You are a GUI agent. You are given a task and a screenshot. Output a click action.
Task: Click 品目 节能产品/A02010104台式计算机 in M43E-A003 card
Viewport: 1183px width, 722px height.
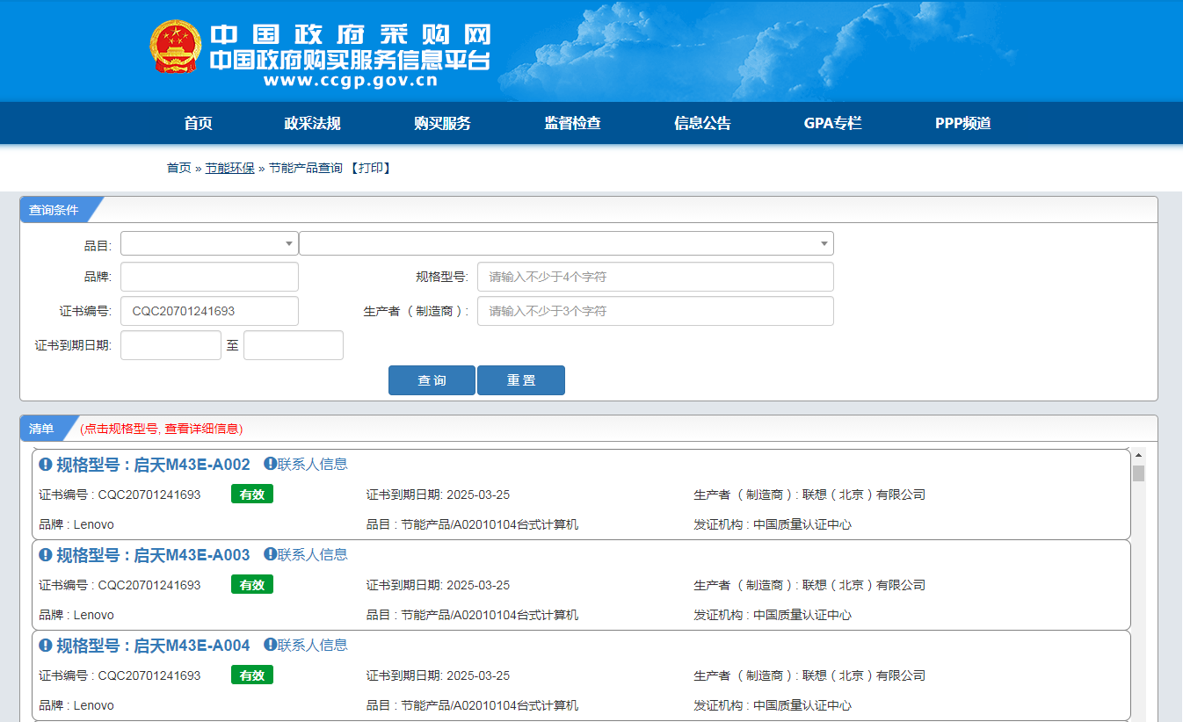(x=472, y=615)
